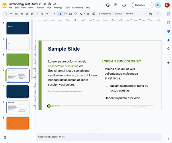Select the orange slide 7 thumbnail
Viewport: 172px width, 143px height.
pos(18,123)
